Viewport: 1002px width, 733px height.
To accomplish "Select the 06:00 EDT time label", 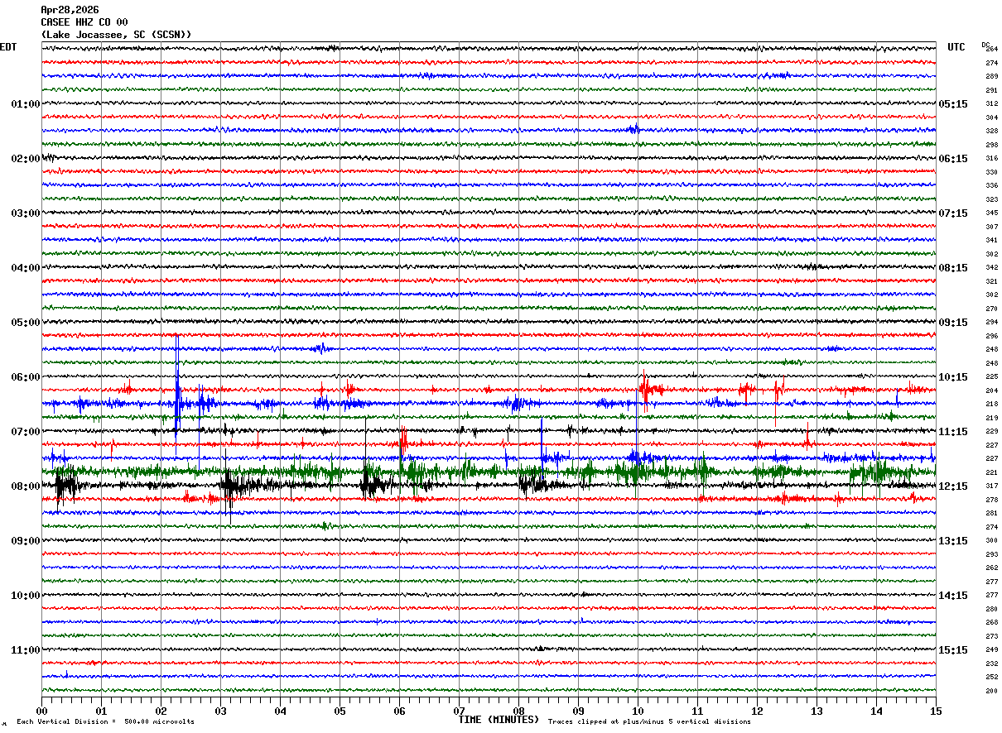I will point(25,377).
